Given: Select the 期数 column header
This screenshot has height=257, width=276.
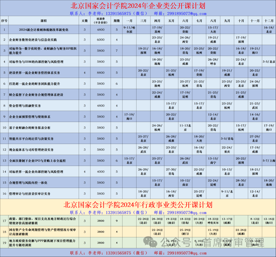Looking at the screenshot, I should pos(117,21).
